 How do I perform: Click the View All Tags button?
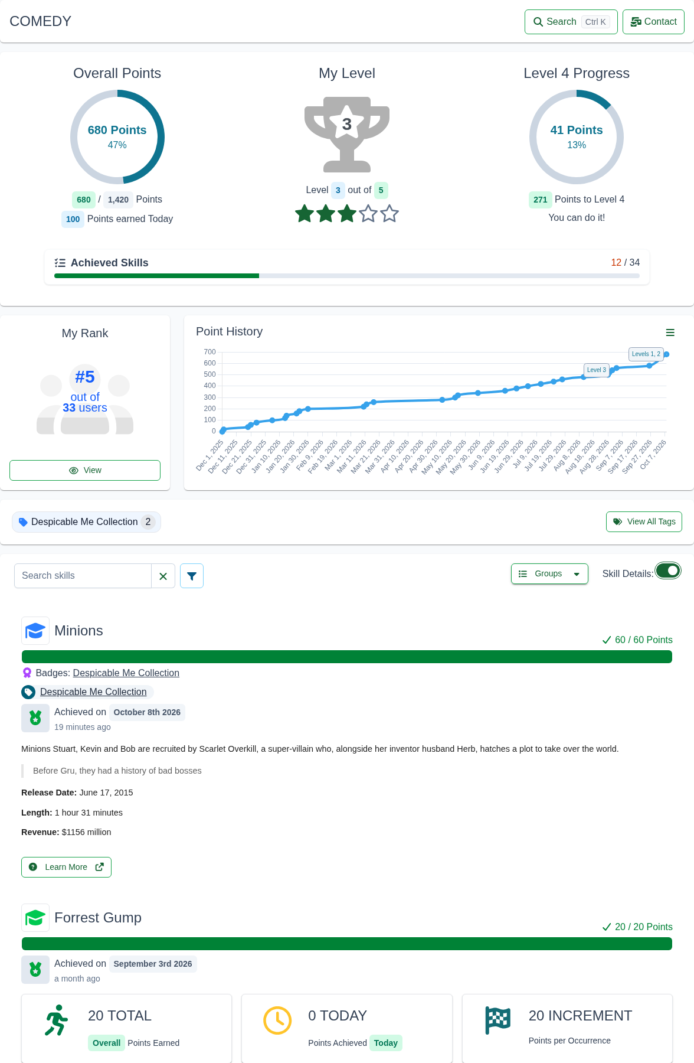click(644, 521)
